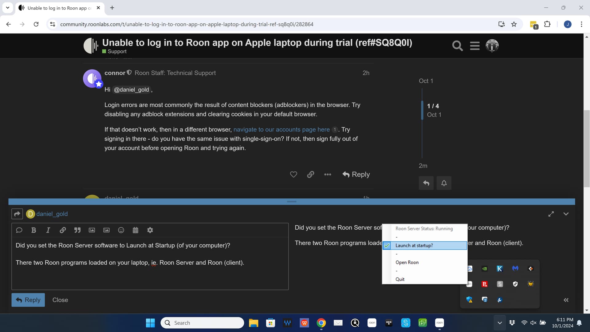Open connor's user profile name

(x=115, y=73)
